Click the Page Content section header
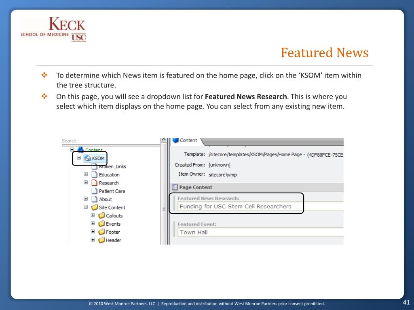 point(258,187)
